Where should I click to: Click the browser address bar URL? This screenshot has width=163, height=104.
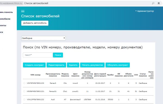point(11,3)
